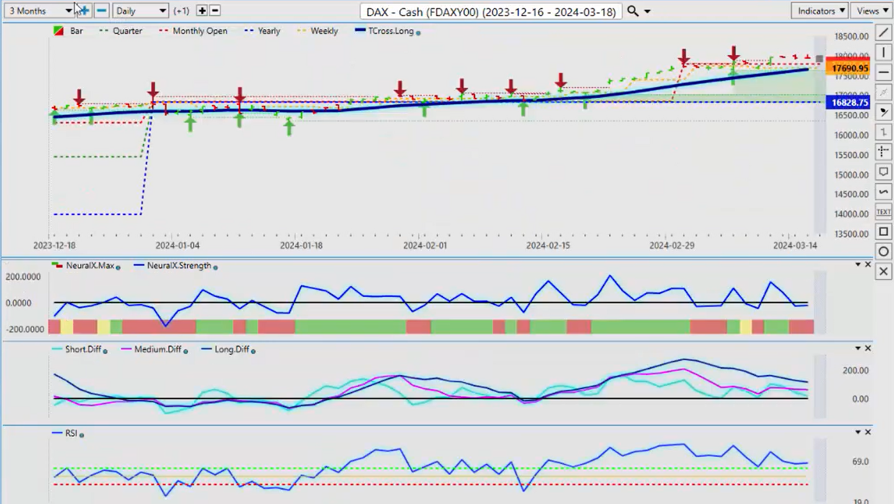Open NeuralX.Strength settings dot
The width and height of the screenshot is (894, 504).
(x=215, y=267)
